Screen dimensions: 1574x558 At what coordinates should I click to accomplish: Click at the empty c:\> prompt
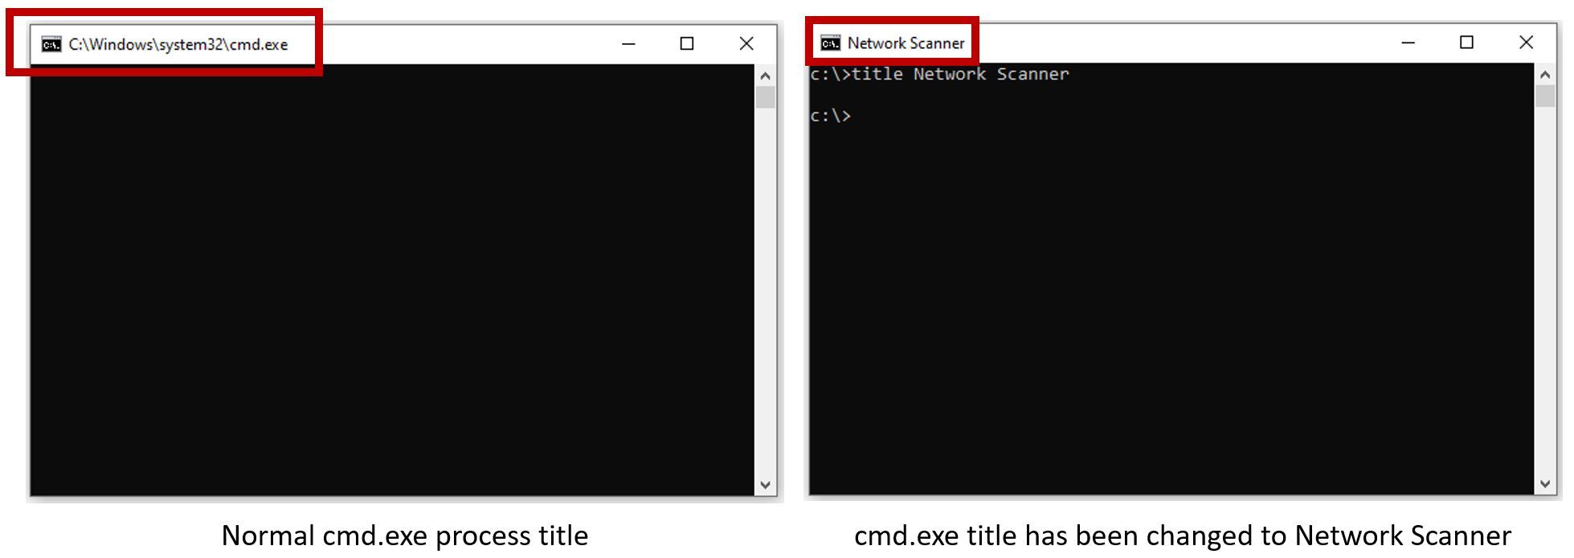pos(830,116)
